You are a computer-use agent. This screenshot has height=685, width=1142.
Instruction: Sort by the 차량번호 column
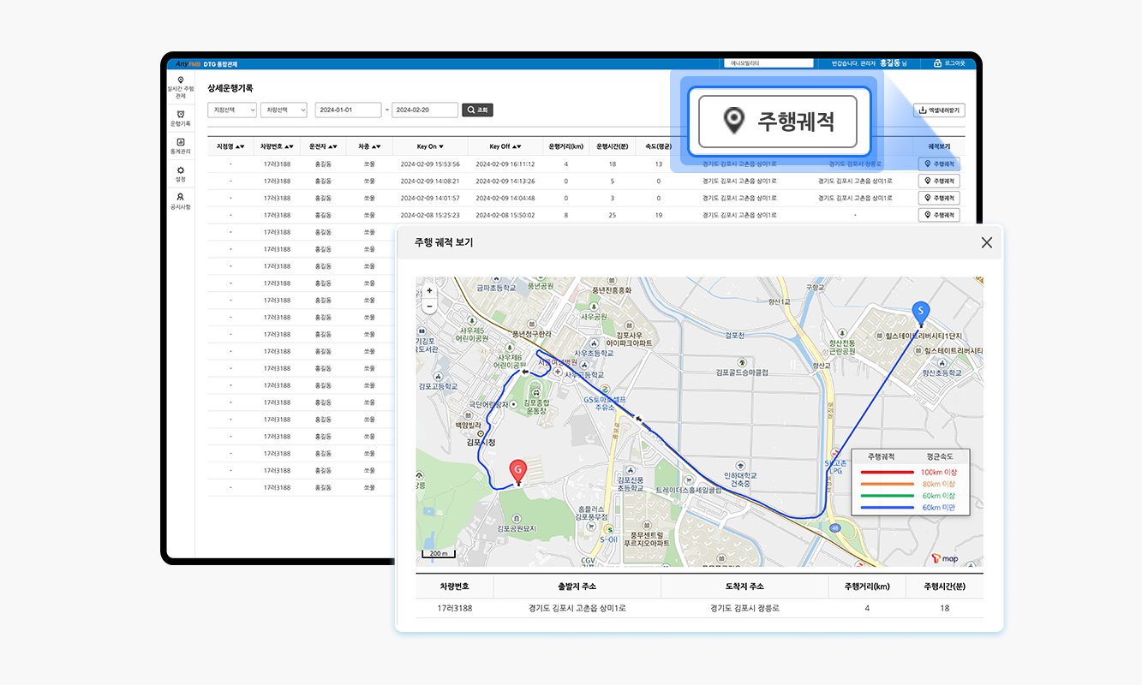coord(277,146)
